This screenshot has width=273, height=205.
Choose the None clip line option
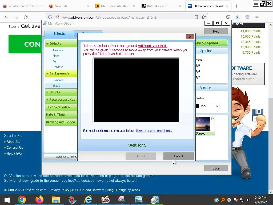[x=199, y=60]
